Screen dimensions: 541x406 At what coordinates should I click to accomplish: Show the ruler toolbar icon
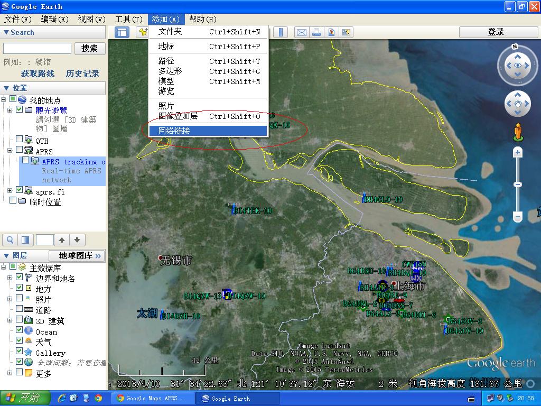281,32
